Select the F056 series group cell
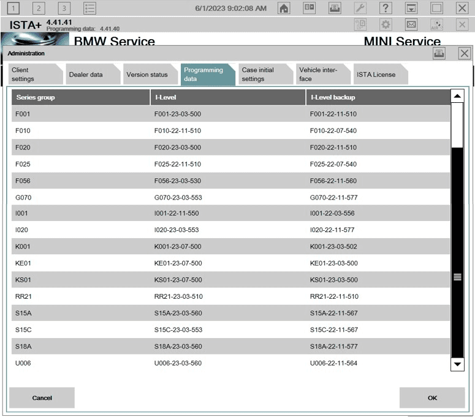The image size is (475, 417). pos(23,181)
